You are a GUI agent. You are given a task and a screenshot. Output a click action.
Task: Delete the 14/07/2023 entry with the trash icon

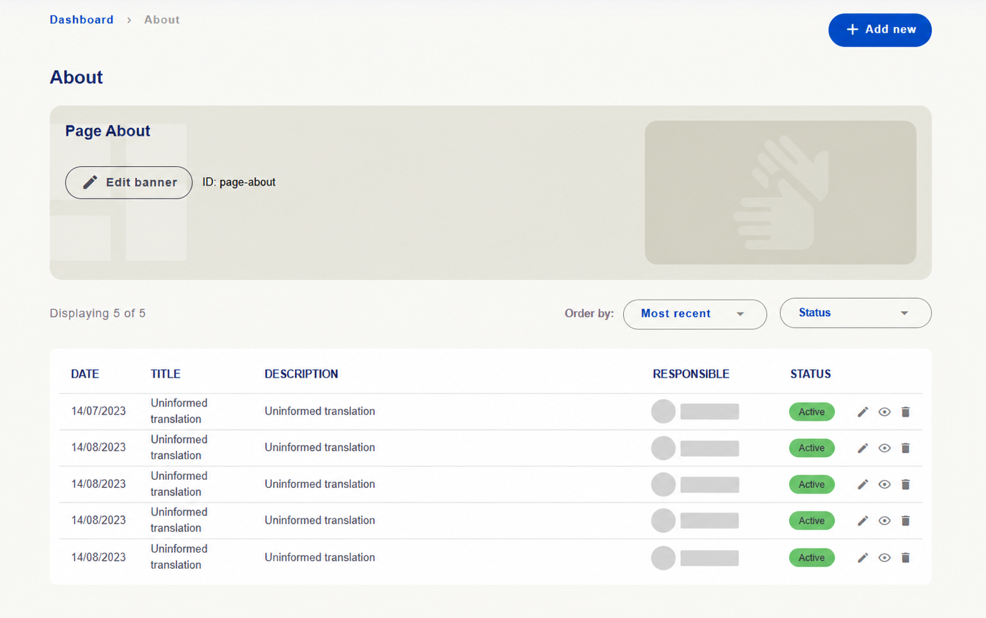point(905,412)
